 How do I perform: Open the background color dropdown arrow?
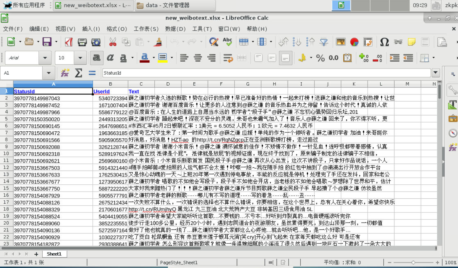171,58
